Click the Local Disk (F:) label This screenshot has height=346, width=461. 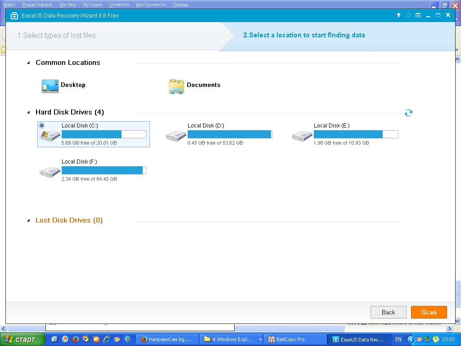(79, 162)
